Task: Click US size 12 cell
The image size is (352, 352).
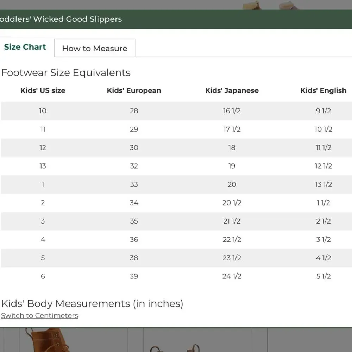Action: (43, 147)
